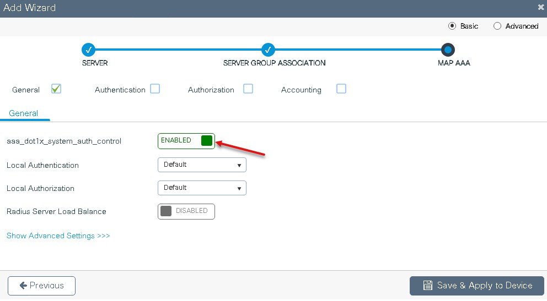
Task: Switch to the General tab
Action: point(23,113)
